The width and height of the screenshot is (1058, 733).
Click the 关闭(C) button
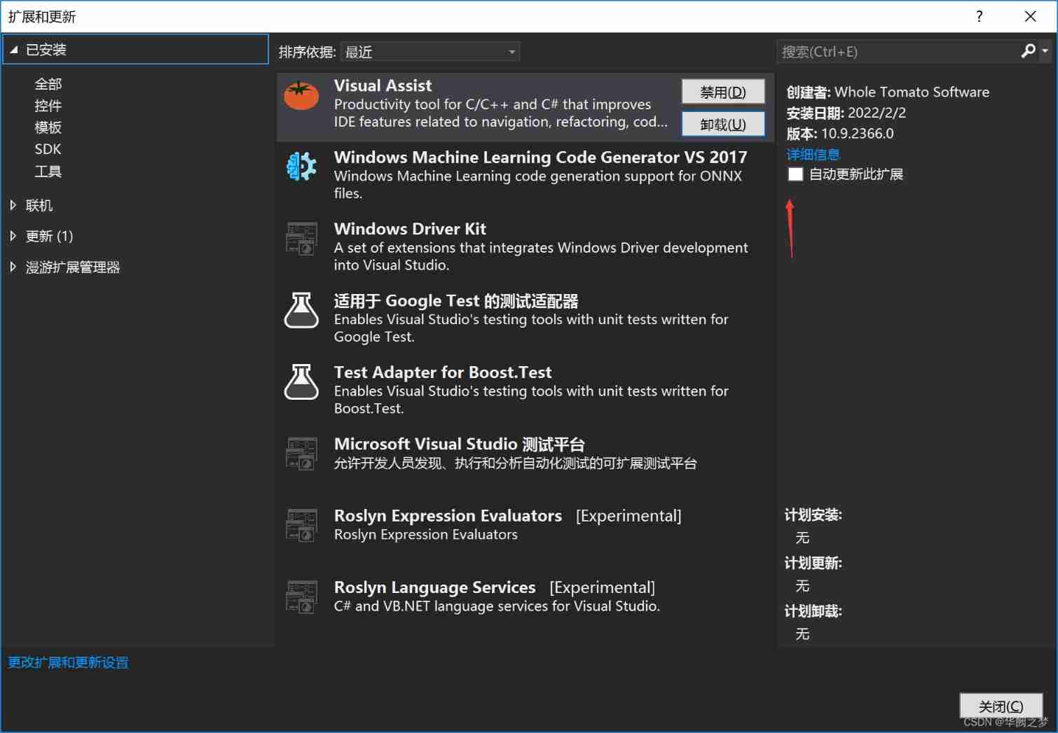1001,706
